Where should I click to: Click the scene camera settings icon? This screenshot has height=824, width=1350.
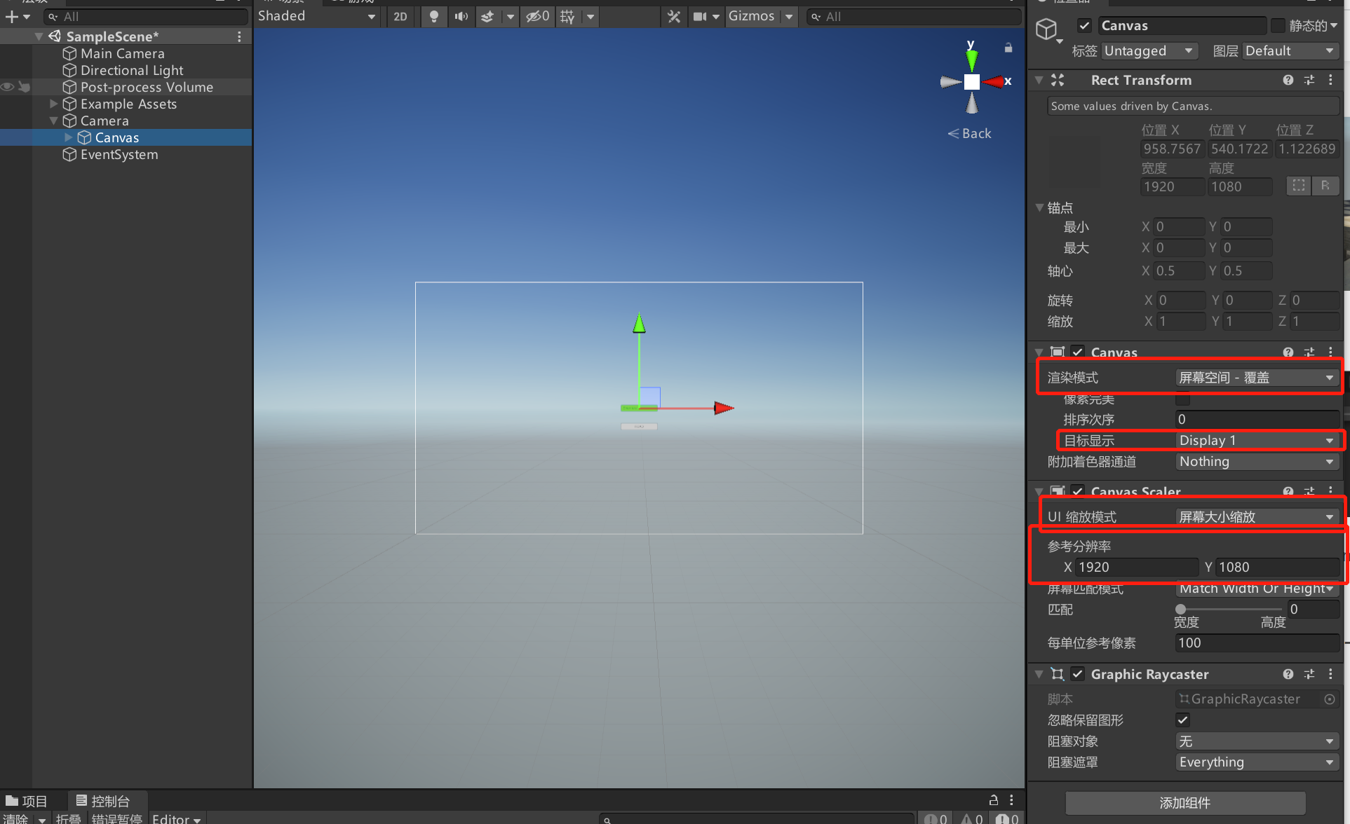(x=700, y=16)
